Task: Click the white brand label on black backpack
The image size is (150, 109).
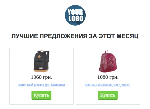Action: point(41,68)
